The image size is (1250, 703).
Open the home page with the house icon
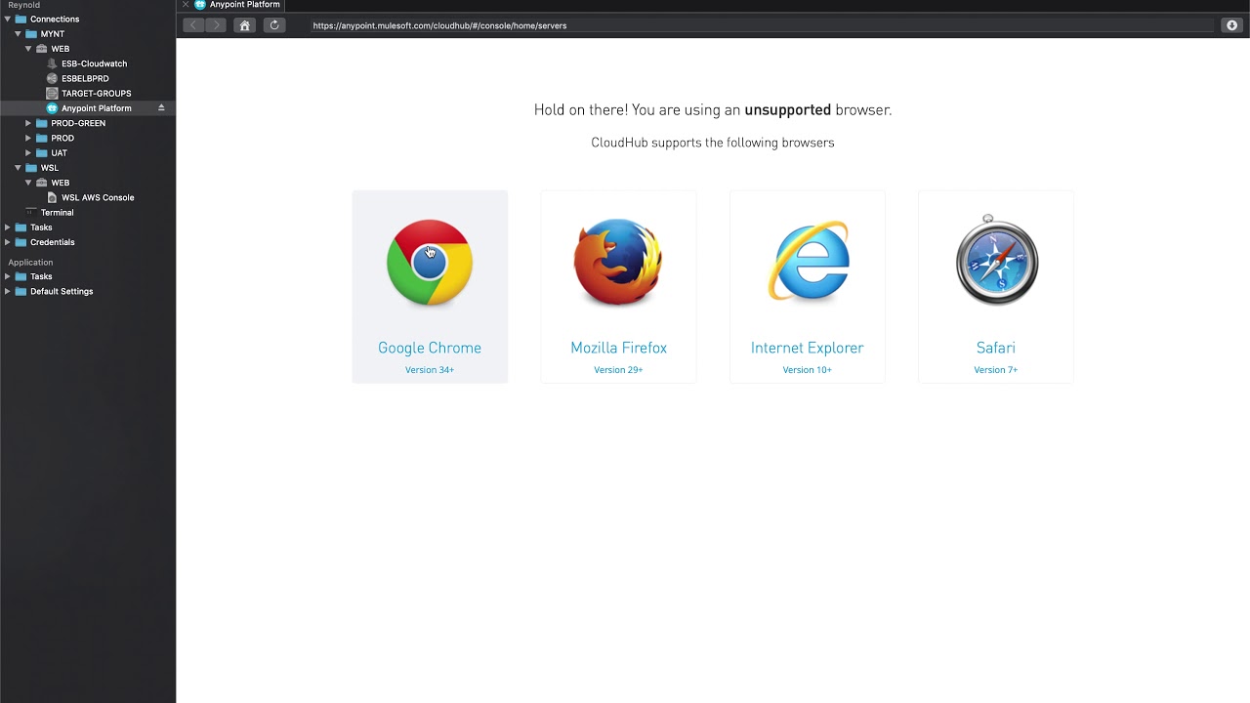(244, 25)
